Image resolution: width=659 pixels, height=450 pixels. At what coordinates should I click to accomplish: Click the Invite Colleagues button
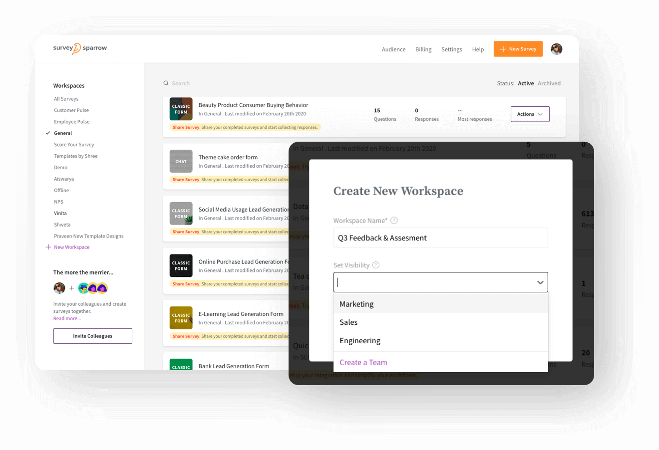point(92,336)
